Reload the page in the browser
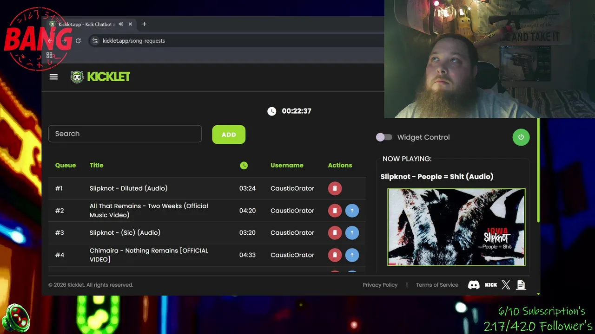Viewport: 595px width, 334px height. [78, 41]
